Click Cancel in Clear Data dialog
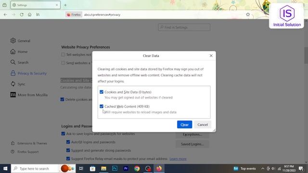 [x=203, y=124]
